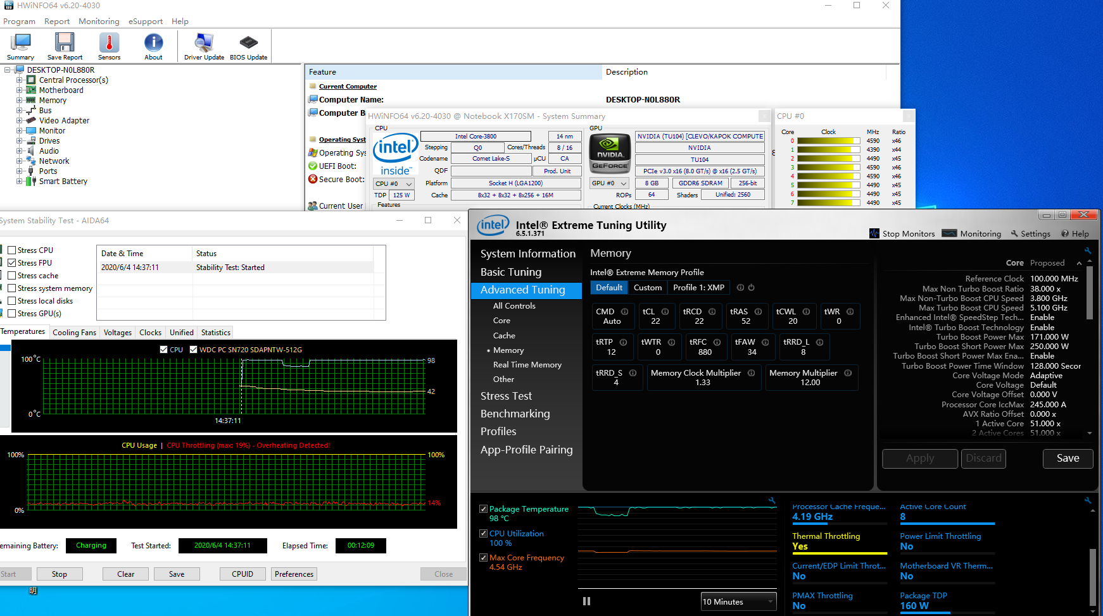
Task: Launch the Driver Update toolbar icon
Action: pos(204,47)
